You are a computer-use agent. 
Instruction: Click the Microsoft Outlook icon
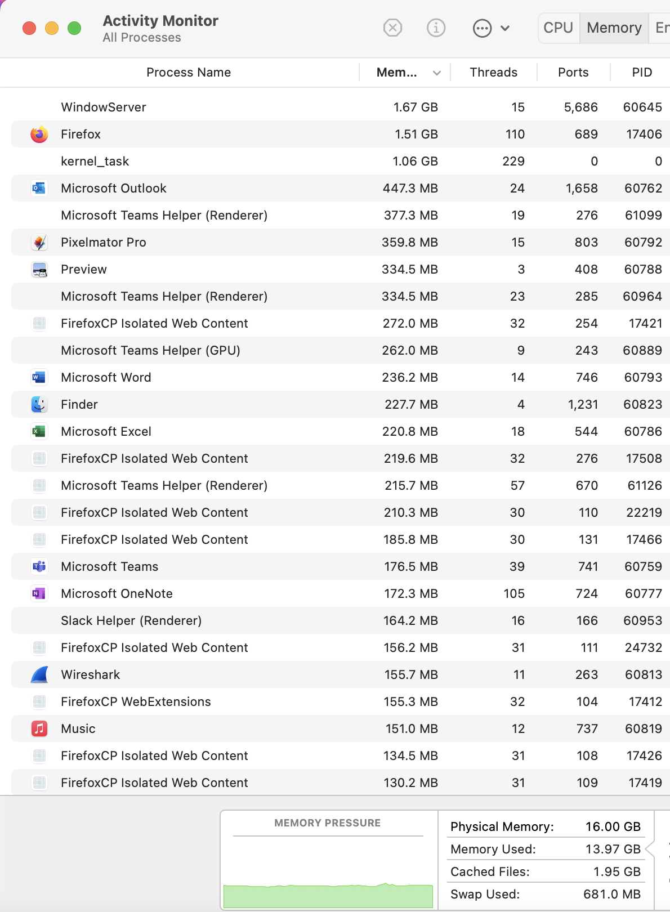(x=39, y=188)
